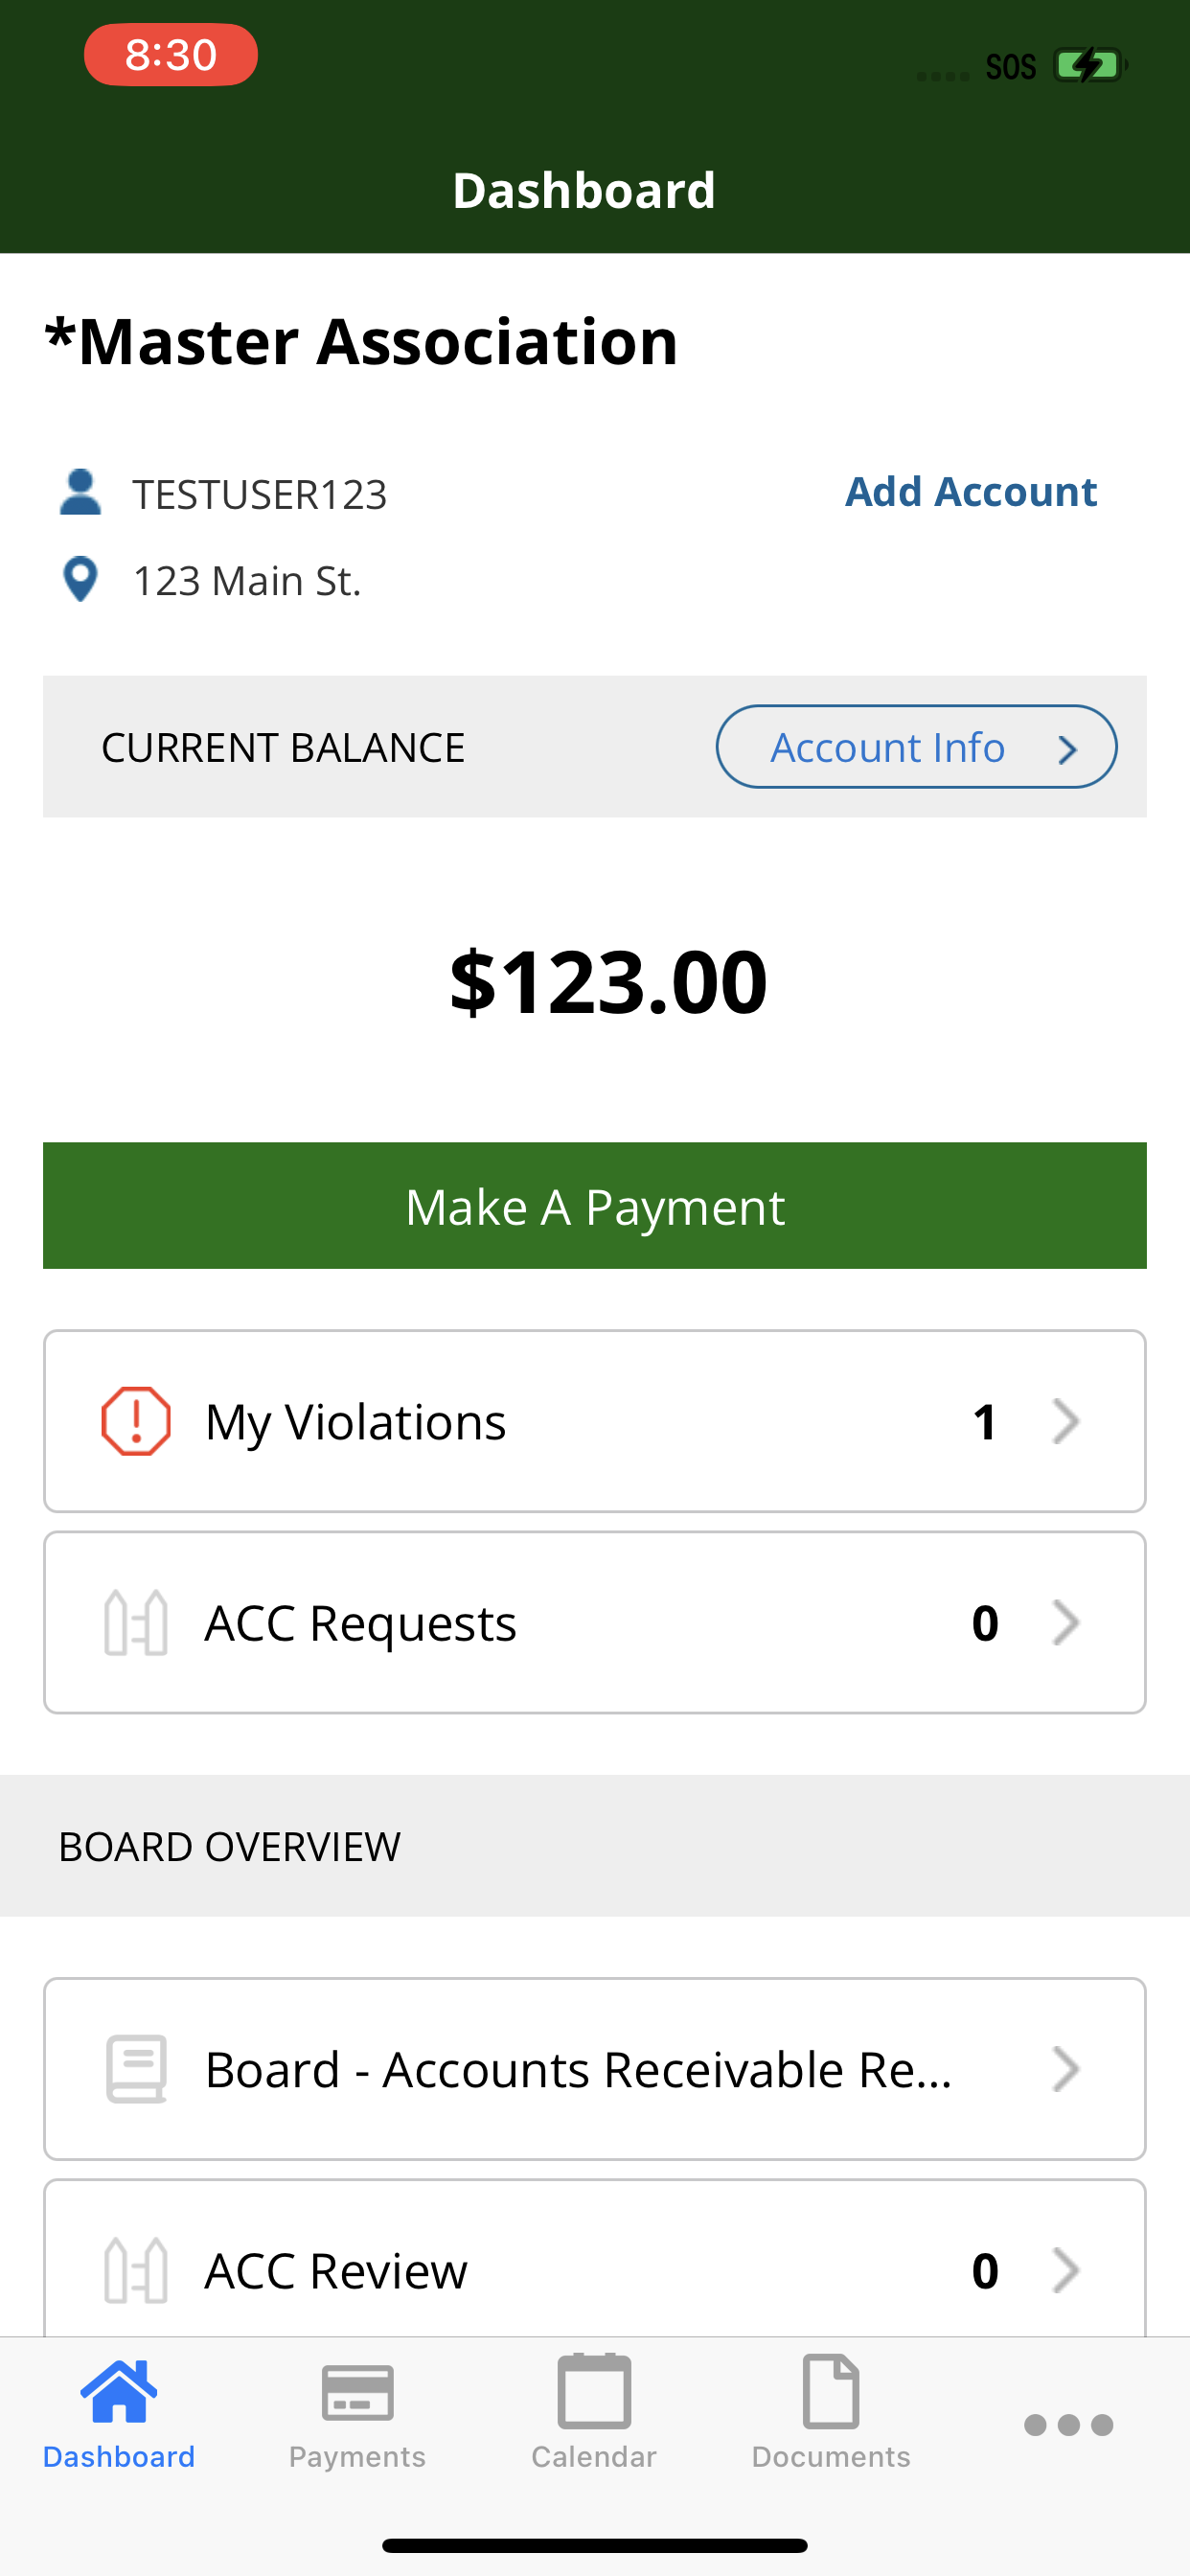Tap the TESTUSER123 profile person icon

[x=80, y=492]
